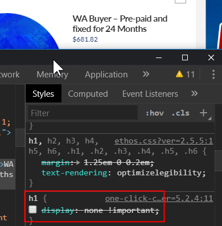Expand more sidebar tabs after Event Listeners
The height and width of the screenshot is (226, 222).
click(x=194, y=93)
